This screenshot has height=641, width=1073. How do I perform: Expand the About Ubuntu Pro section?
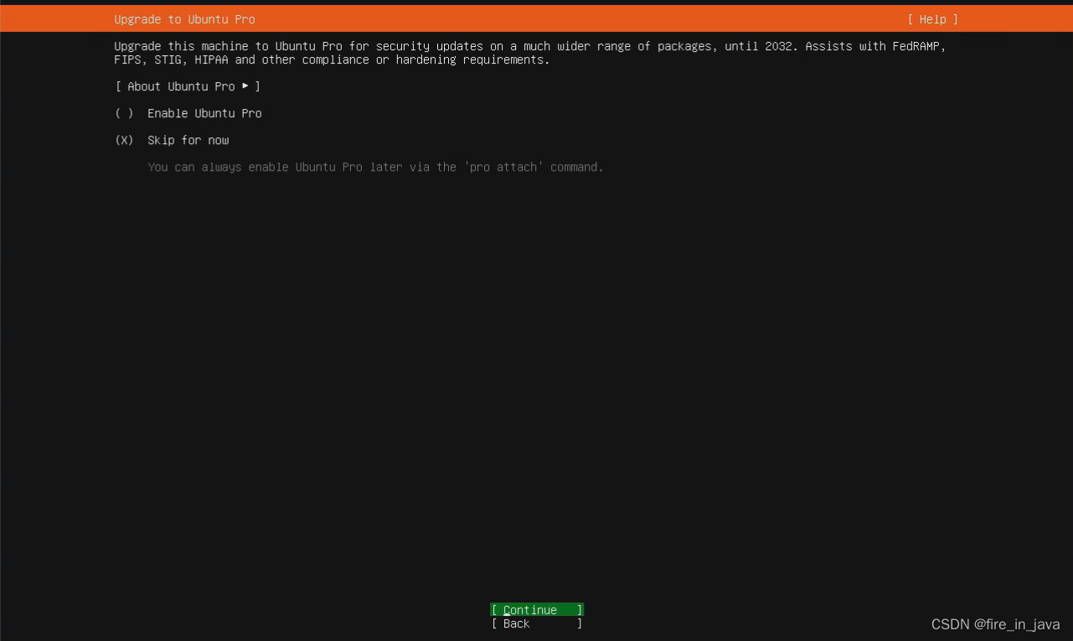[x=188, y=86]
